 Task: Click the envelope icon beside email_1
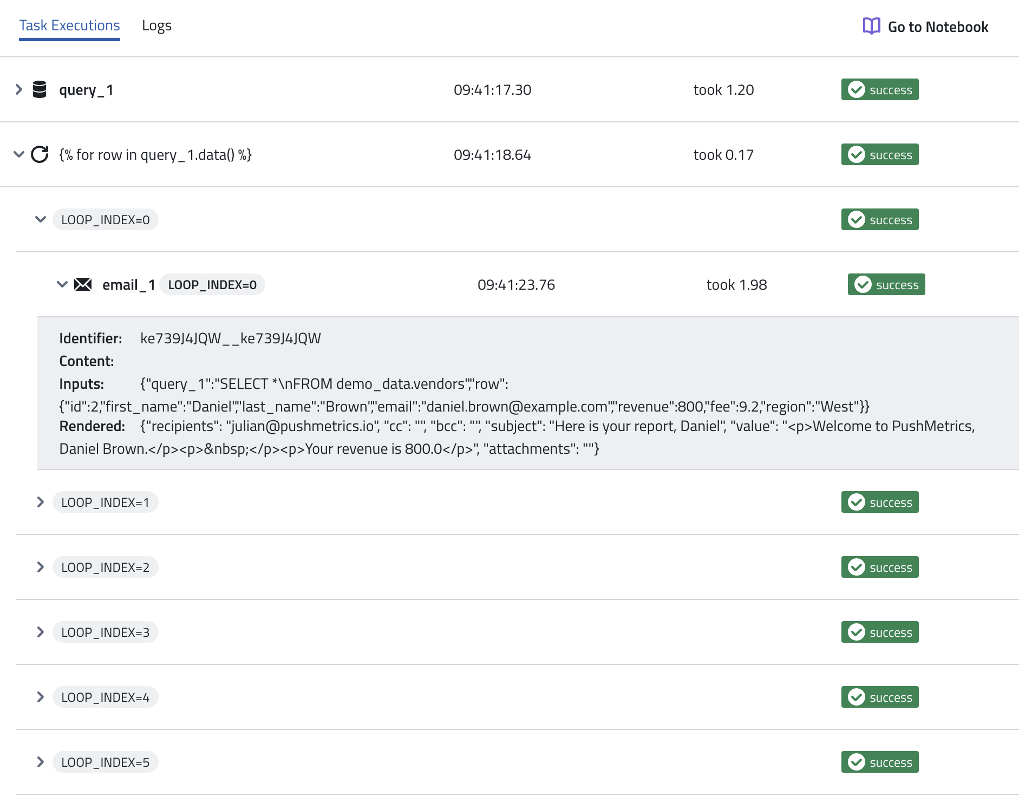pos(83,284)
